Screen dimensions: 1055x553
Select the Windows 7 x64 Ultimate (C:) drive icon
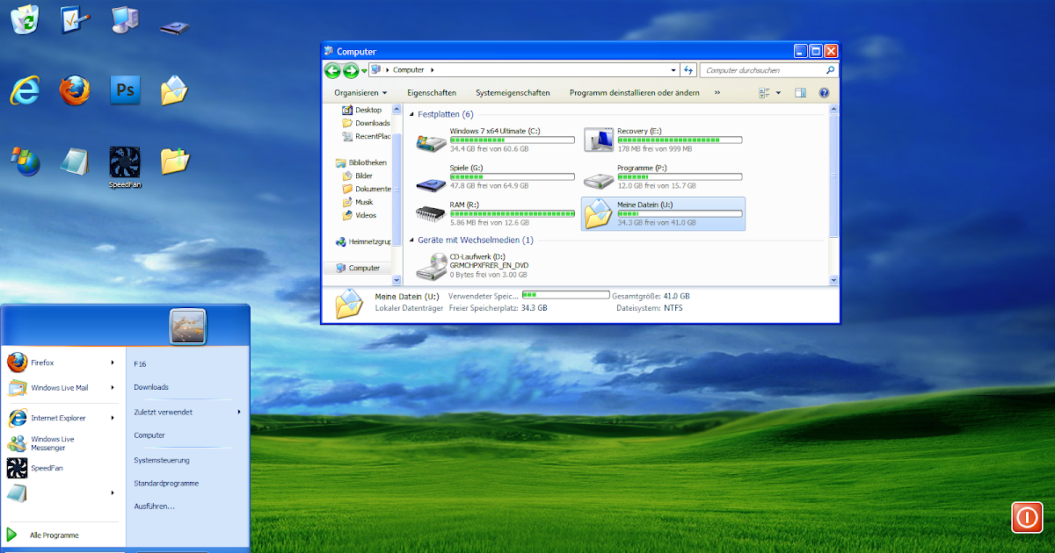pyautogui.click(x=431, y=140)
